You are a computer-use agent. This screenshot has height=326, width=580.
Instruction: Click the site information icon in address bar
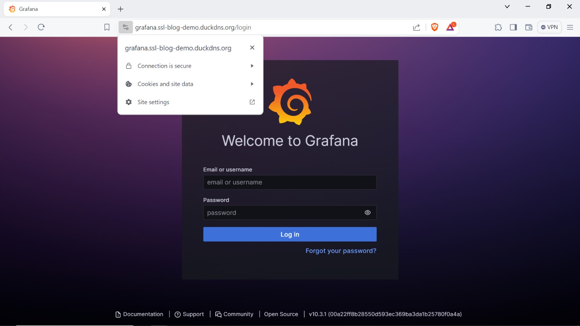pyautogui.click(x=125, y=27)
